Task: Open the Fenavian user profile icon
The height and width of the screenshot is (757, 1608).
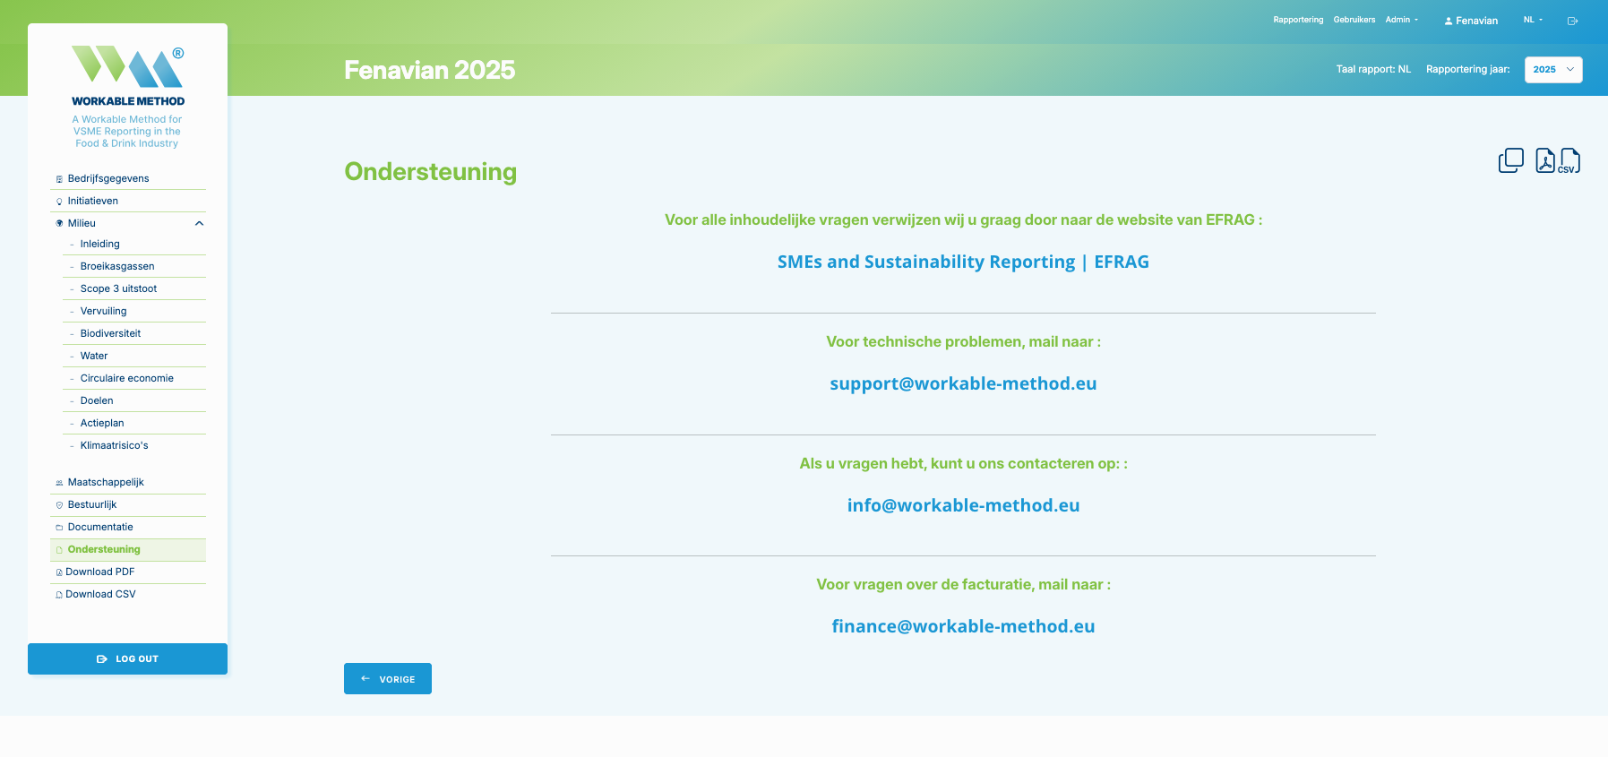Action: tap(1449, 21)
